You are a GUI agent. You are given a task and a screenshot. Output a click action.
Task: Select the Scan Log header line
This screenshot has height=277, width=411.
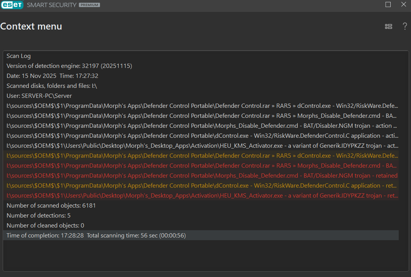click(18, 56)
